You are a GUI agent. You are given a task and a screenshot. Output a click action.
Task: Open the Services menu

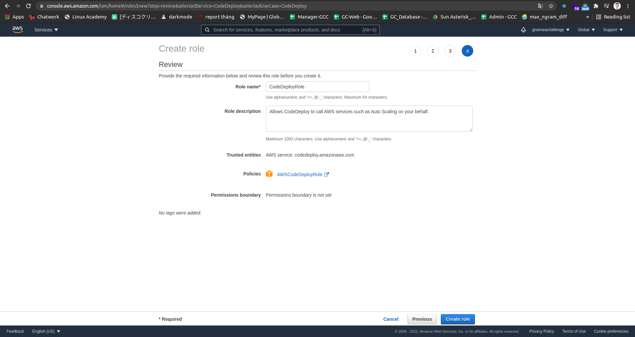[x=46, y=30]
